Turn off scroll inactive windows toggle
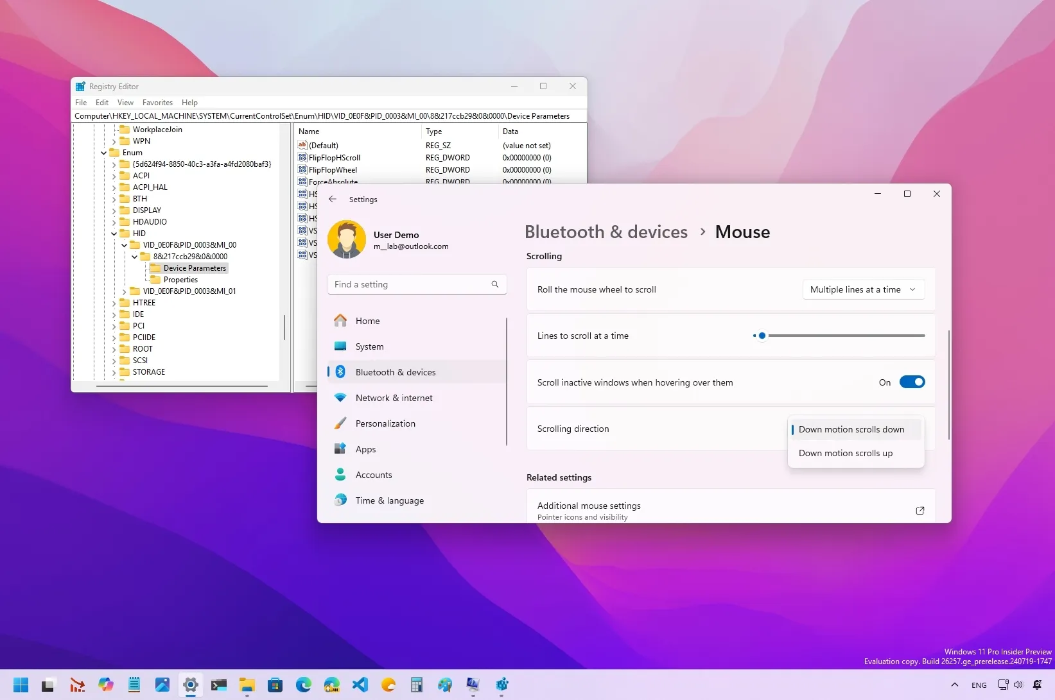1055x700 pixels. click(911, 382)
